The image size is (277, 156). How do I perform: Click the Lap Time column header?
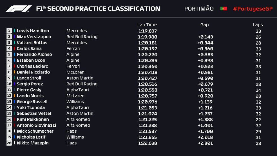pyautogui.click(x=147, y=25)
